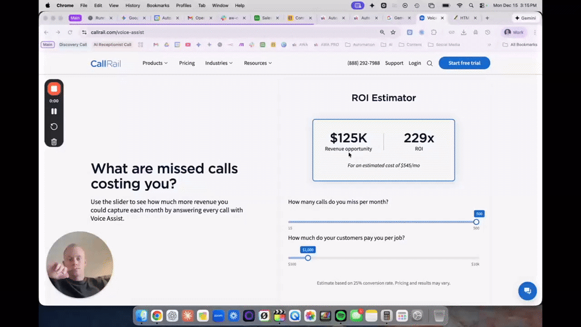Open the Gmail bookmark icon
Image resolution: width=581 pixels, height=327 pixels.
[x=155, y=44]
